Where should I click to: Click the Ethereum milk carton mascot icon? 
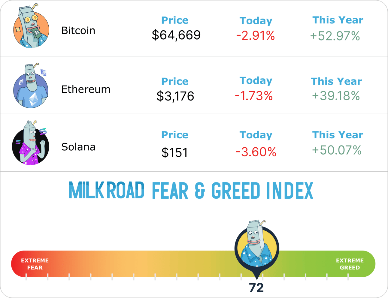click(x=31, y=87)
